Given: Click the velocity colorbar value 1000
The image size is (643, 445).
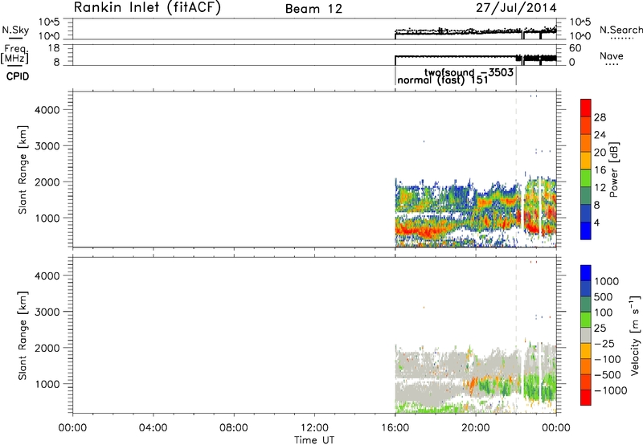Looking at the screenshot, I should pyautogui.click(x=606, y=281).
